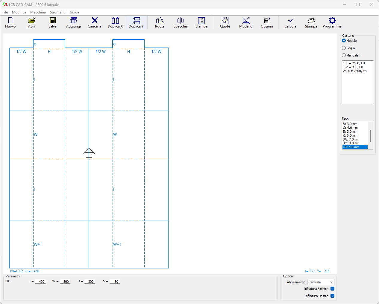Open the Modifica menu
The image size is (379, 304).
[19, 12]
